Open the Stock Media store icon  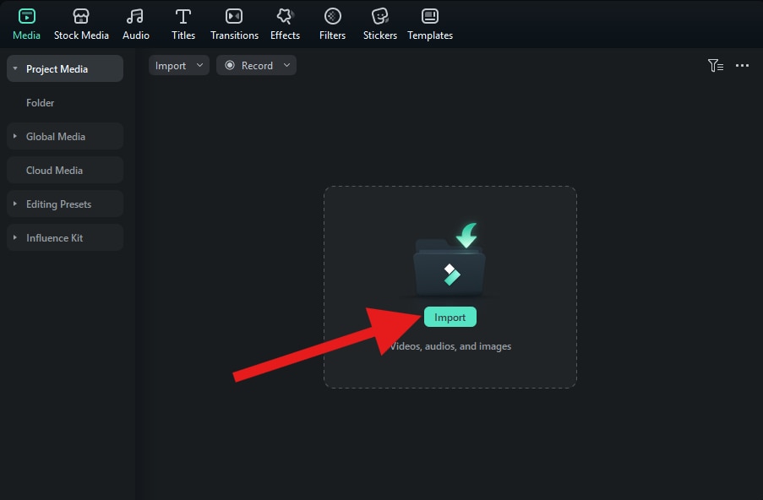(x=81, y=17)
